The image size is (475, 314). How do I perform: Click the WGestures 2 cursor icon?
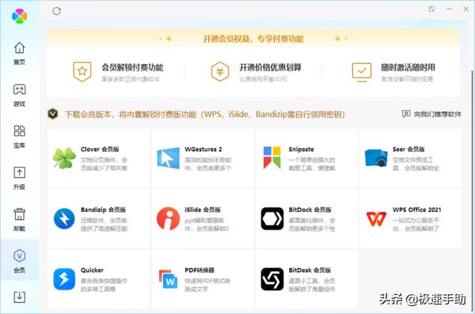(168, 157)
